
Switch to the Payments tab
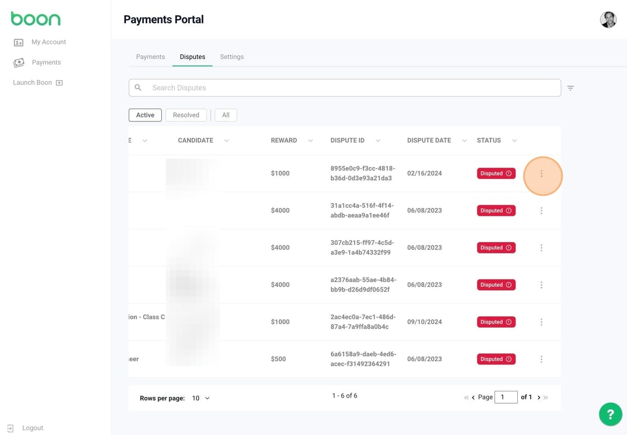pyautogui.click(x=151, y=56)
